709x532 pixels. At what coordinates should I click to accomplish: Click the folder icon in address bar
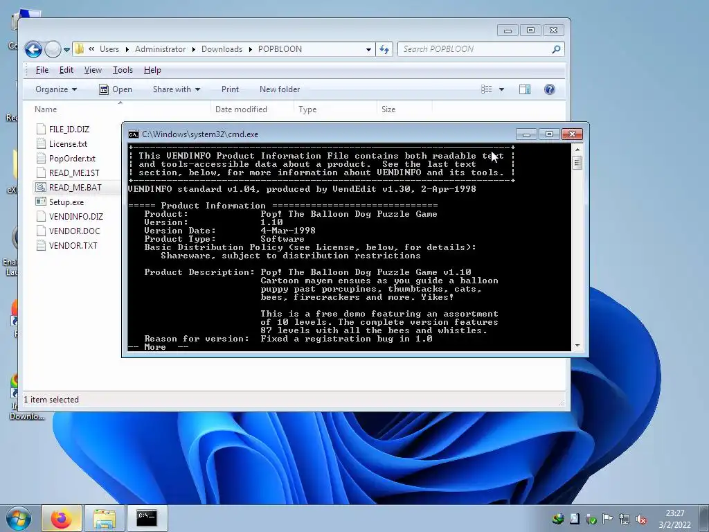(x=79, y=49)
